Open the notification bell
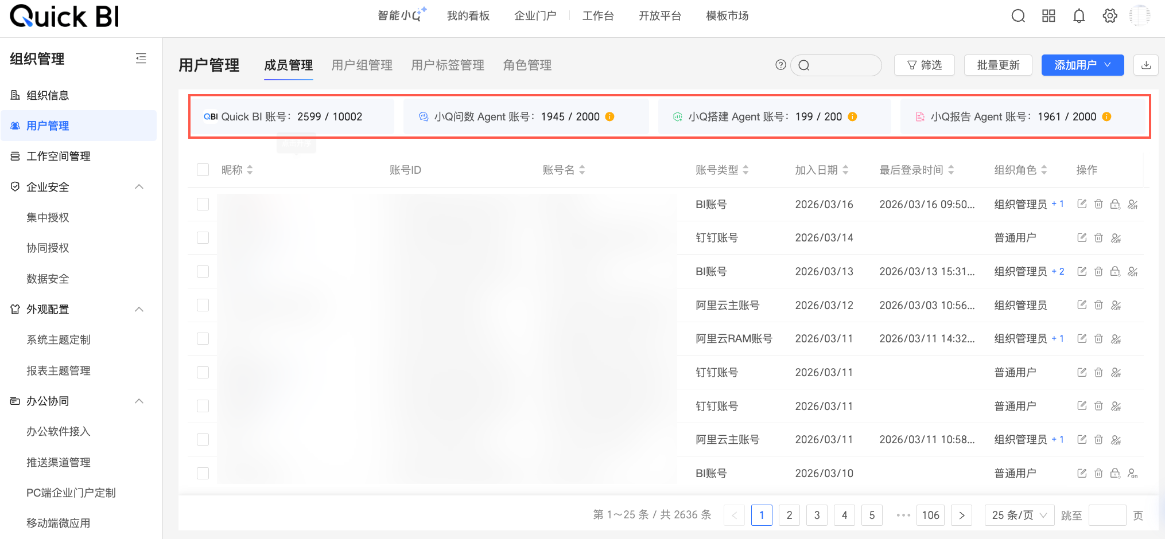Image resolution: width=1165 pixels, height=539 pixels. 1079,16
